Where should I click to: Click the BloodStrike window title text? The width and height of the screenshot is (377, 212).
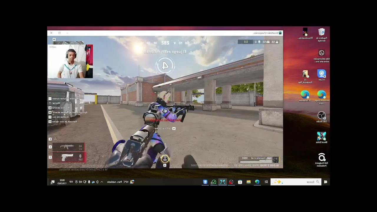(265, 33)
